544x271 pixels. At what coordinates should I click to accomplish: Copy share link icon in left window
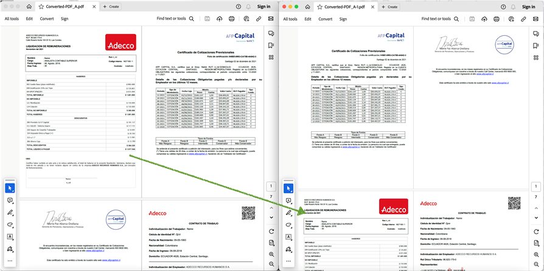(x=259, y=19)
